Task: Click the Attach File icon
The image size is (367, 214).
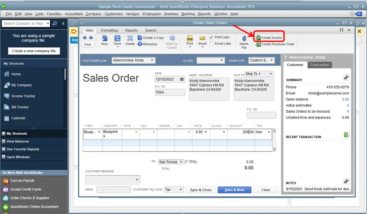Action: [244, 40]
